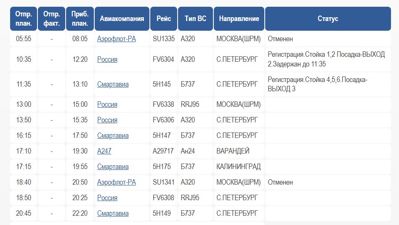This screenshot has width=399, height=225.
Task: Open Смартавиа link for flight 5H149
Action: 113,214
